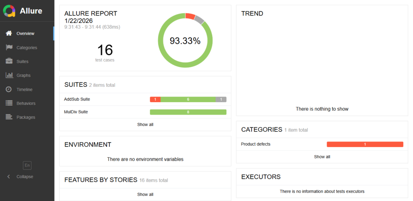Show all in Features by Stories widget
This screenshot has width=413, height=201.
(145, 195)
